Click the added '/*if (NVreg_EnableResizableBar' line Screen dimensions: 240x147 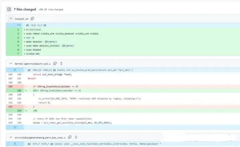(x=57, y=91)
